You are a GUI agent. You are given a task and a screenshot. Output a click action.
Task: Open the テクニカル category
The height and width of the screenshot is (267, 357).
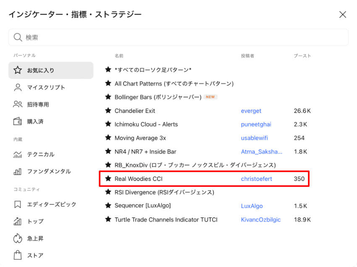51,154
